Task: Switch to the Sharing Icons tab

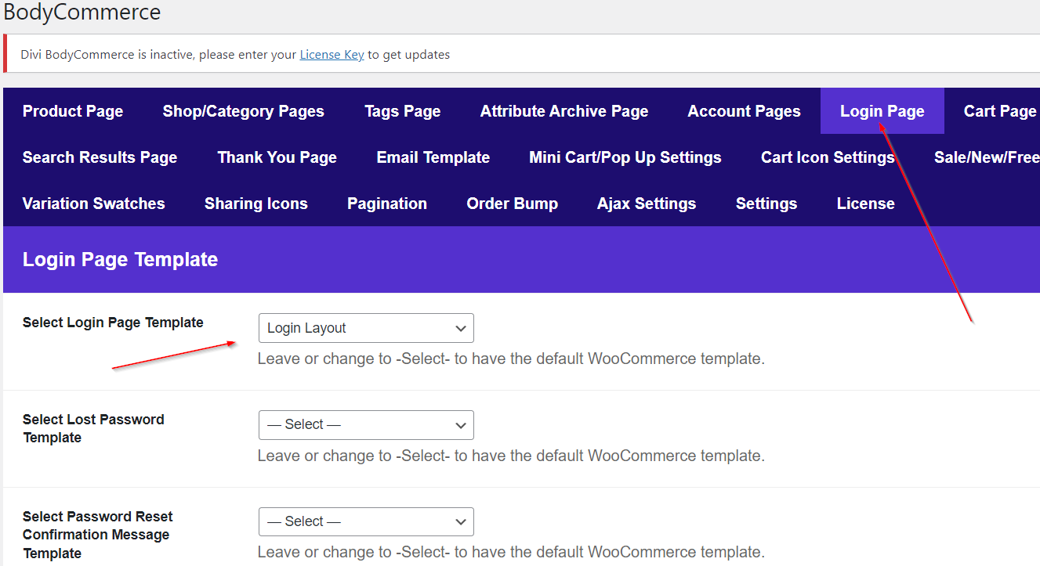Action: coord(255,204)
